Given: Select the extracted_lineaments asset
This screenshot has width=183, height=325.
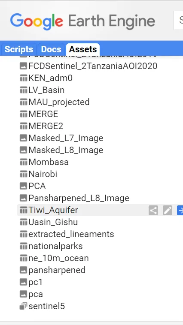Looking at the screenshot, I should [x=71, y=234].
